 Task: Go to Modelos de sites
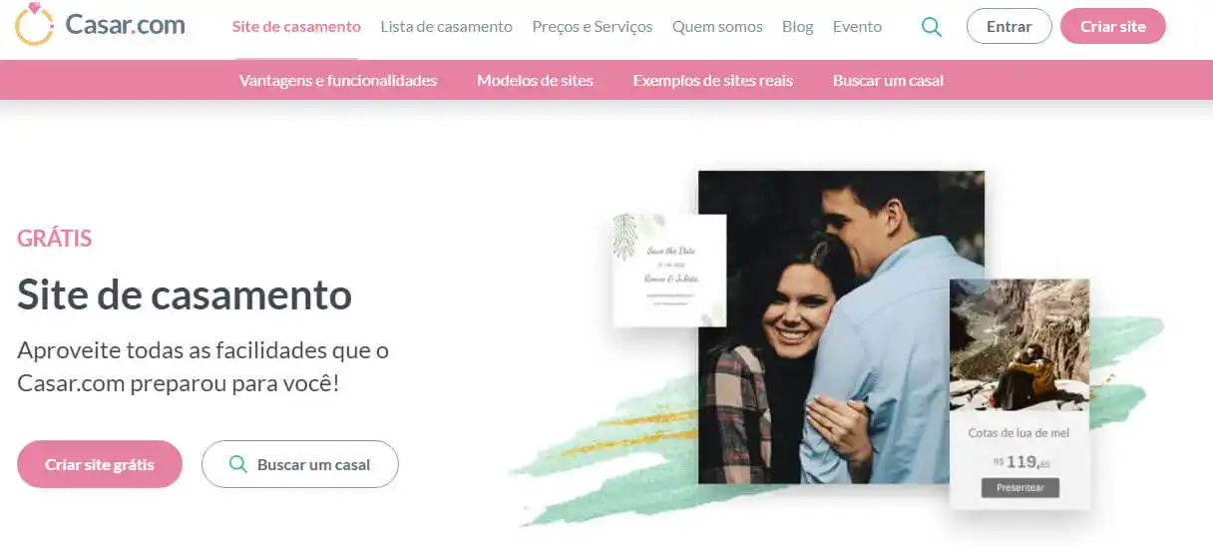coord(535,80)
